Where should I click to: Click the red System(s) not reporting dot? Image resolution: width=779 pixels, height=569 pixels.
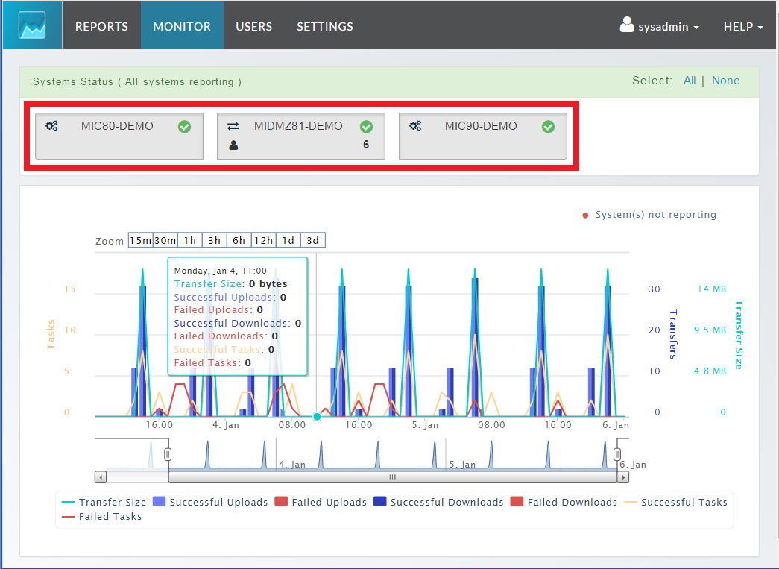click(x=585, y=216)
